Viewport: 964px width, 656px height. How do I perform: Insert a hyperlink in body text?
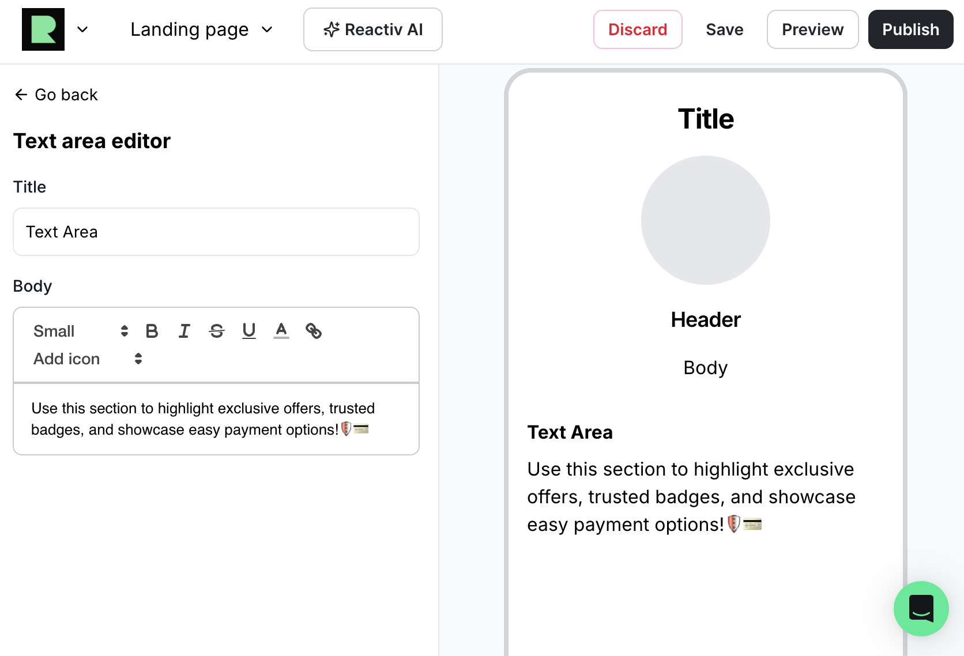(x=314, y=331)
